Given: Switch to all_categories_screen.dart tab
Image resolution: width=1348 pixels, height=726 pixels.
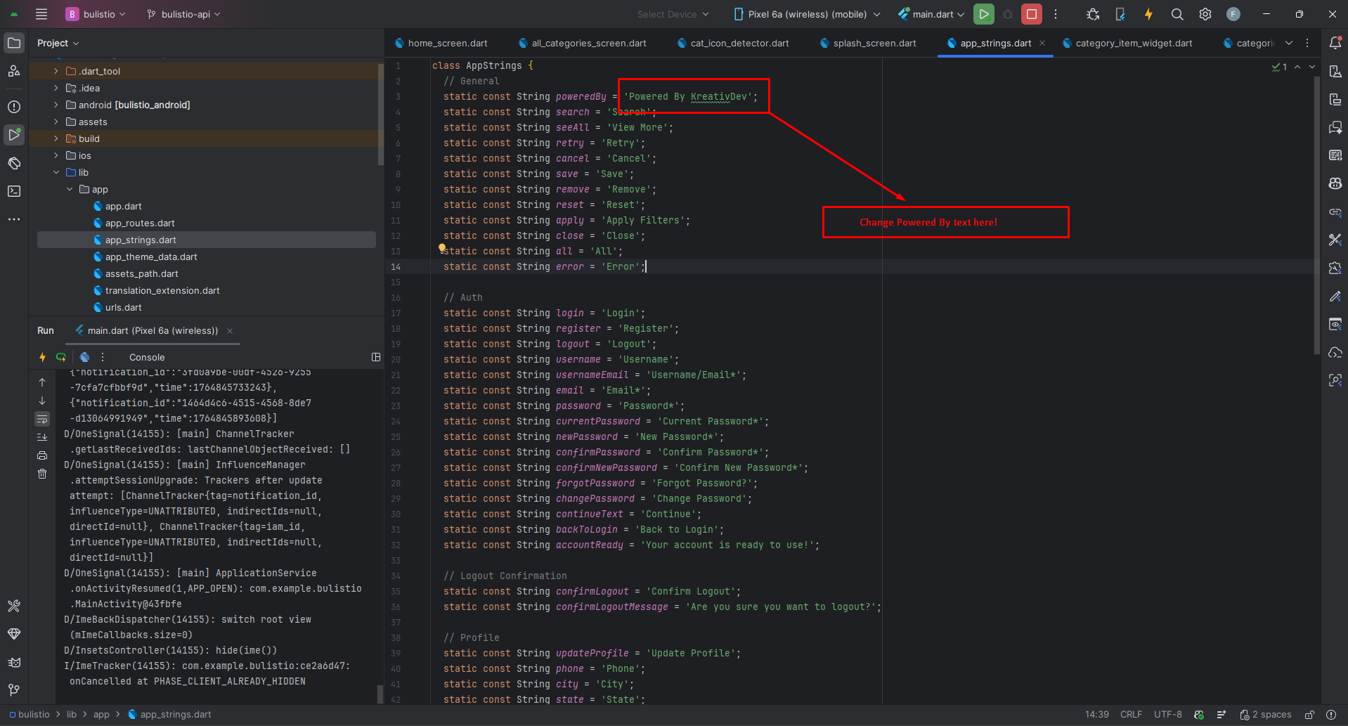Looking at the screenshot, I should (x=583, y=43).
